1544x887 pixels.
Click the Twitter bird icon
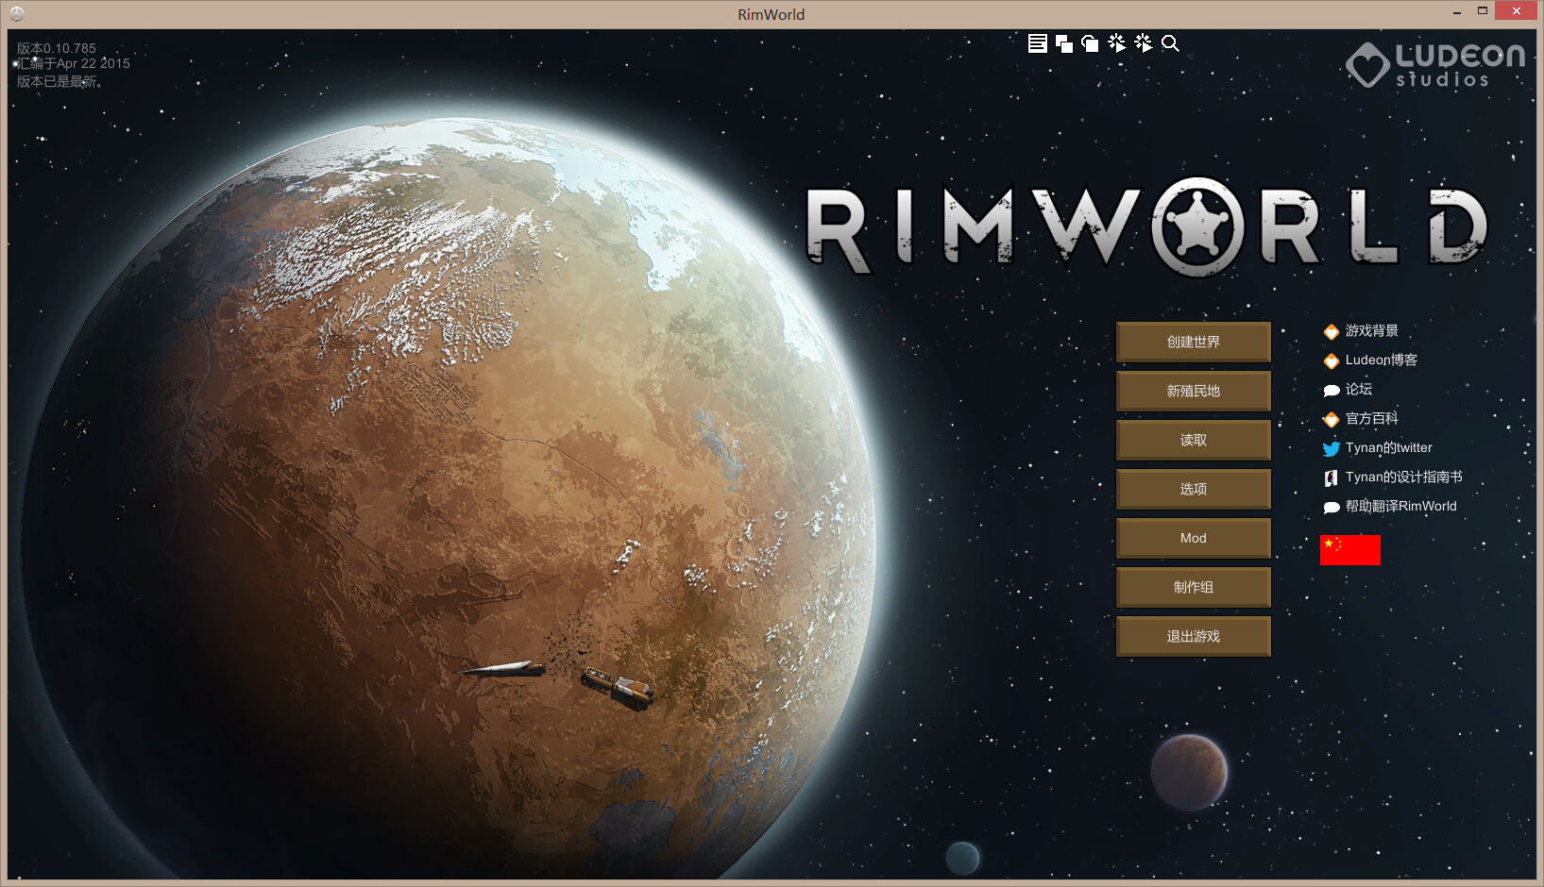pyautogui.click(x=1332, y=448)
